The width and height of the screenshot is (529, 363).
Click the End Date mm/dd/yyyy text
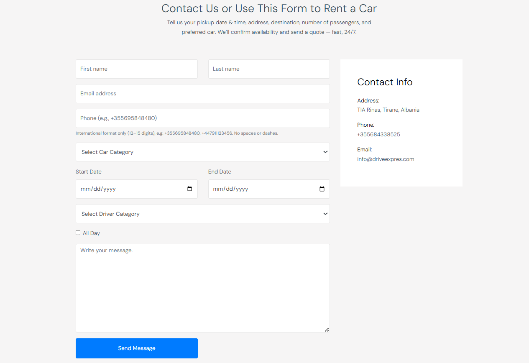pos(231,189)
